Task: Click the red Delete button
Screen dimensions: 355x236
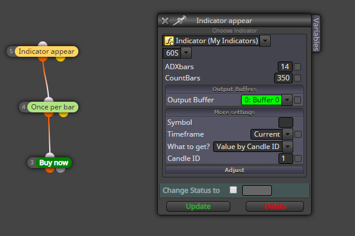Action: coord(275,206)
